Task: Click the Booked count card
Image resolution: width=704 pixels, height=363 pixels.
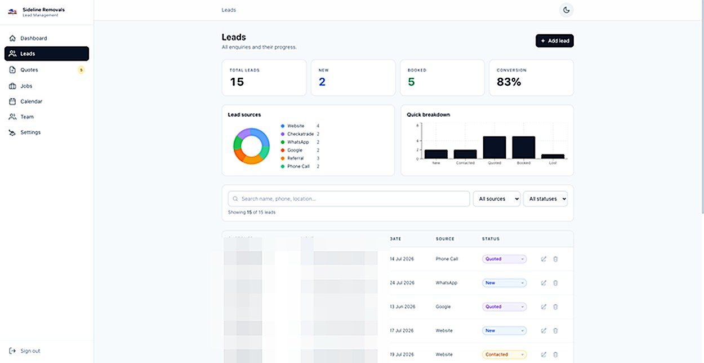Action: pyautogui.click(x=442, y=78)
